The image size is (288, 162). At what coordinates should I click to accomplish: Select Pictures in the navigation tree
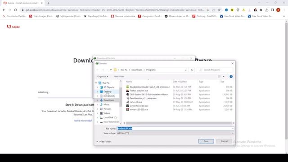tap(107, 109)
